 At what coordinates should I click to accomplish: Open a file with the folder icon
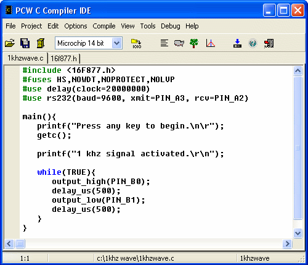(10, 43)
